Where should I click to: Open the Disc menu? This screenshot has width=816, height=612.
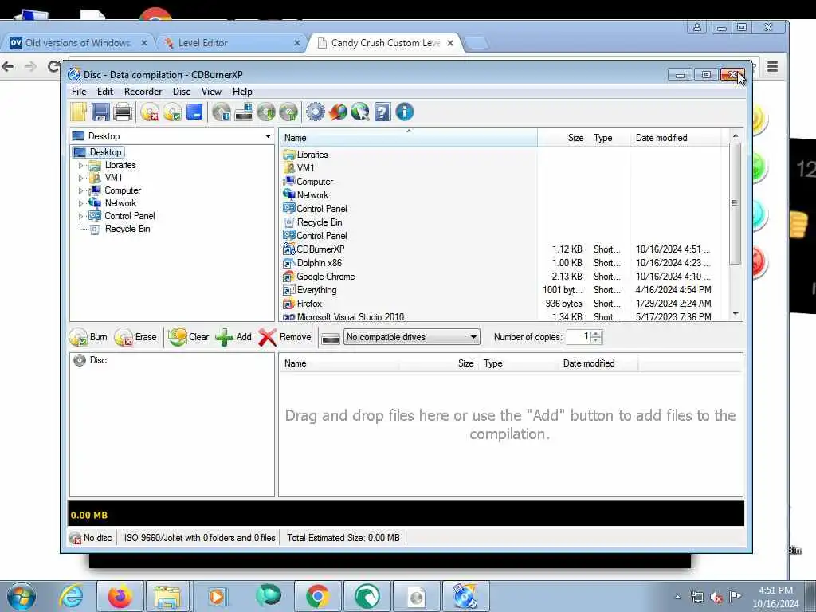tap(182, 92)
